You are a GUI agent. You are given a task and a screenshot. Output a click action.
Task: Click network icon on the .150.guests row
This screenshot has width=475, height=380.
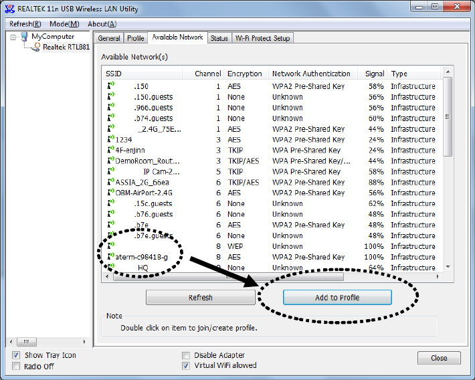[111, 96]
